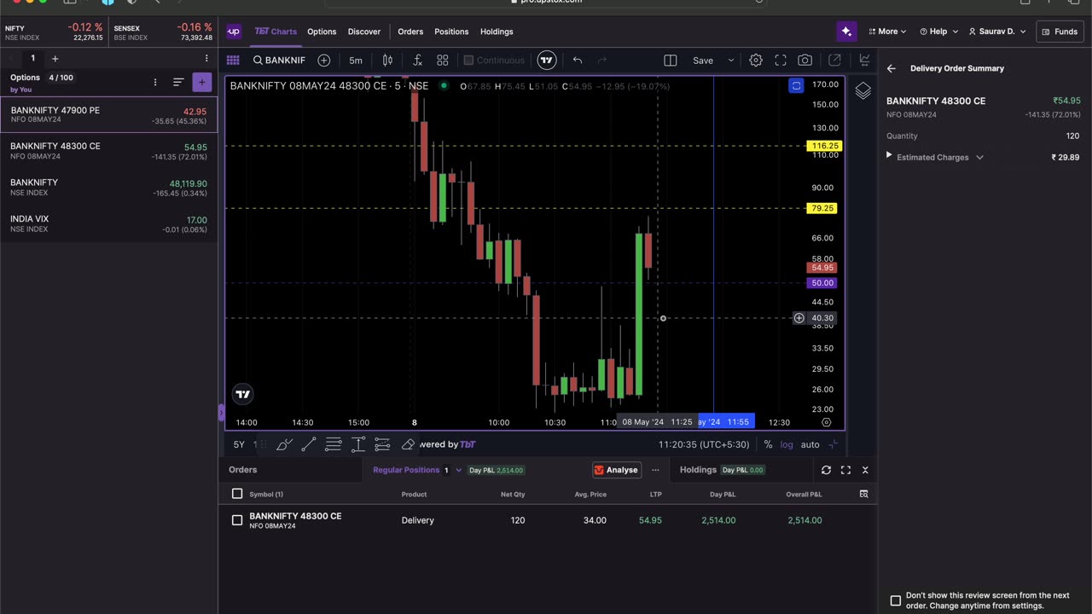Expand Regular Positions dropdown chevron
Viewport: 1092px width, 614px height.
click(x=458, y=470)
